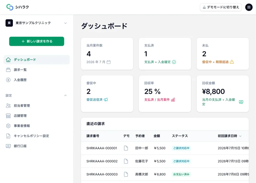
Task: Open キャンセルポリシー設定 page
Action: click(36, 136)
